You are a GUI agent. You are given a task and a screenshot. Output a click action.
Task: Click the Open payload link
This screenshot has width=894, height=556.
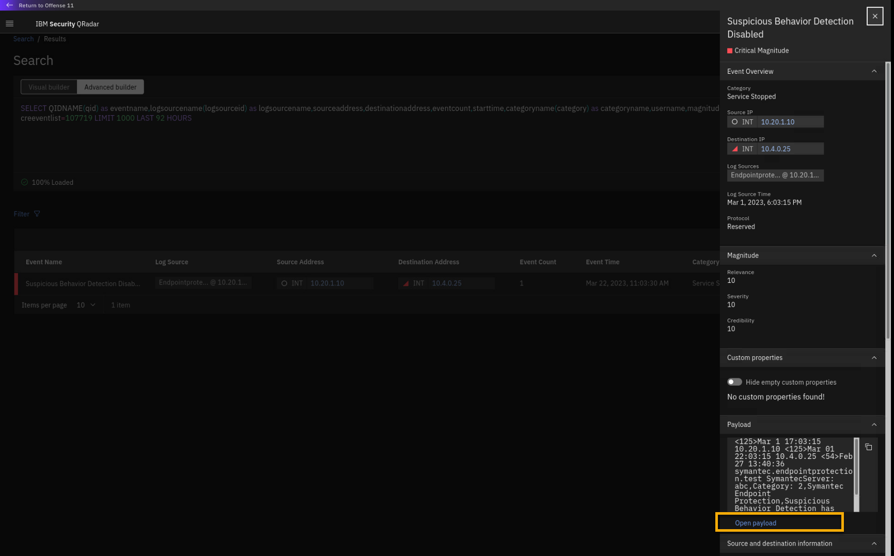(755, 523)
